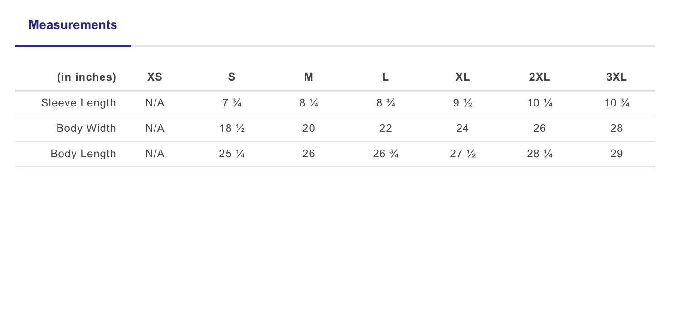Viewport: 699px width, 309px height.
Task: Click the 3XL column header
Action: coord(616,77)
